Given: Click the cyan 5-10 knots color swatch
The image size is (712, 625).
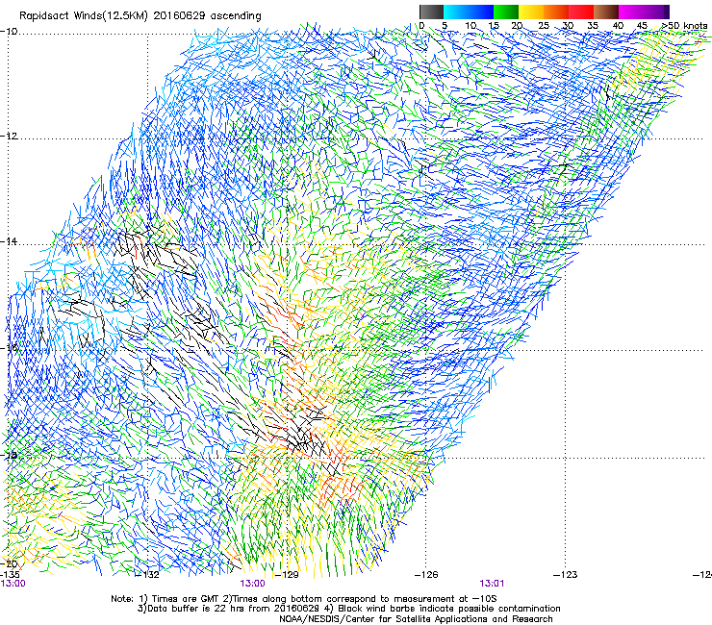Looking at the screenshot, I should [x=456, y=12].
